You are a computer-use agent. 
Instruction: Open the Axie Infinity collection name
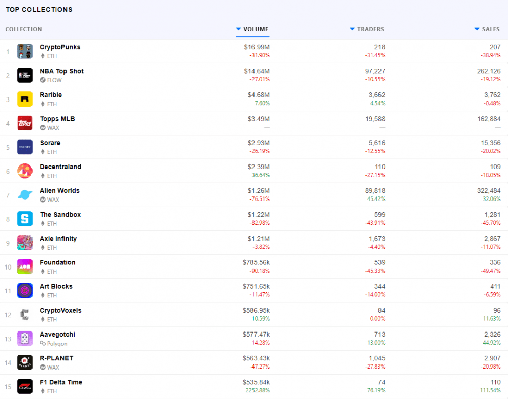click(58, 239)
